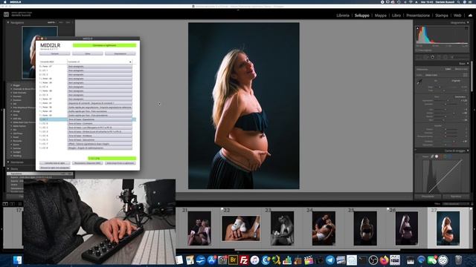Open the first 'Non assegnato' command dropdown
This screenshot has height=267, width=476.
[100, 66]
